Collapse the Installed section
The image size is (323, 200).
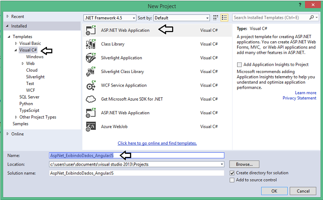(7, 26)
